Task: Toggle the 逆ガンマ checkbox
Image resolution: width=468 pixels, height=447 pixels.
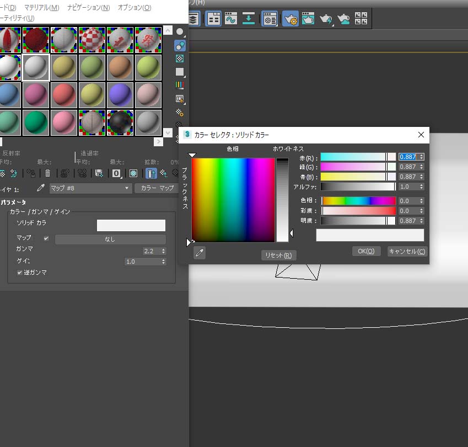Action: tap(20, 273)
